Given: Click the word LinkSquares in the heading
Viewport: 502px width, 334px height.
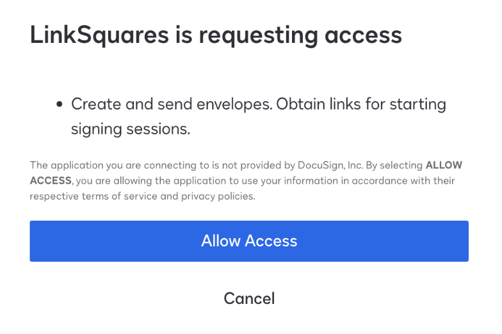Looking at the screenshot, I should pos(99,36).
